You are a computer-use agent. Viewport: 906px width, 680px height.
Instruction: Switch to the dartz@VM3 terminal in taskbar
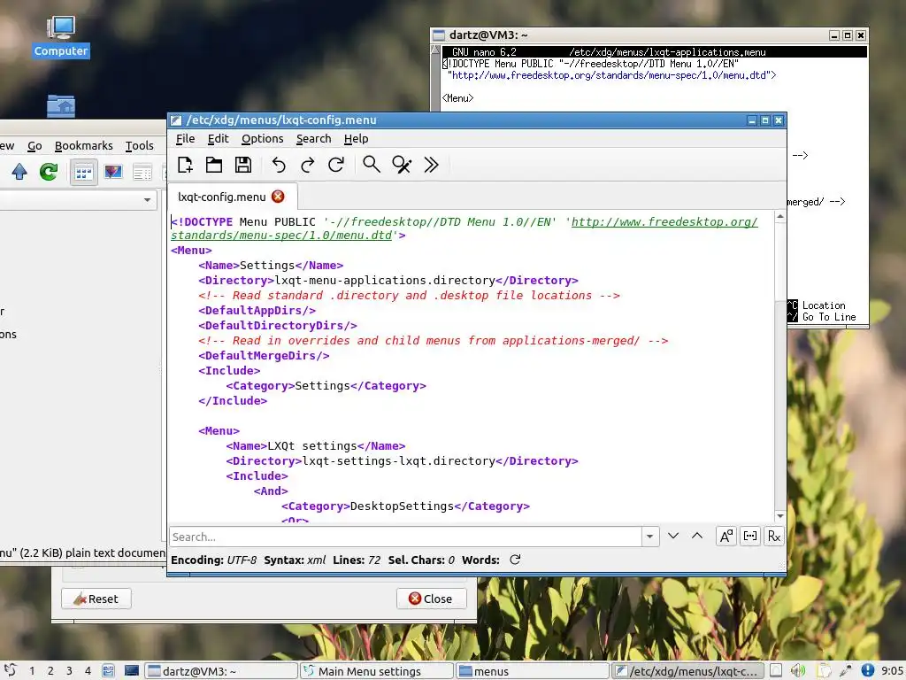pyautogui.click(x=220, y=671)
